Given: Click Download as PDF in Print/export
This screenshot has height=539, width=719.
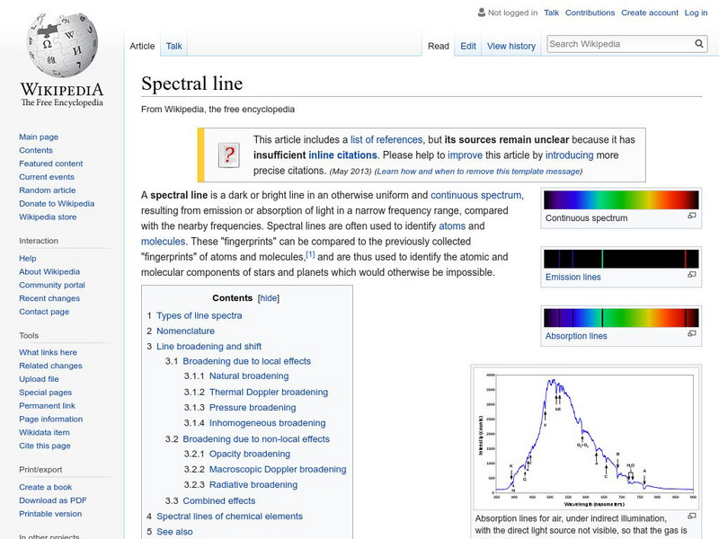Looking at the screenshot, I should [x=53, y=500].
